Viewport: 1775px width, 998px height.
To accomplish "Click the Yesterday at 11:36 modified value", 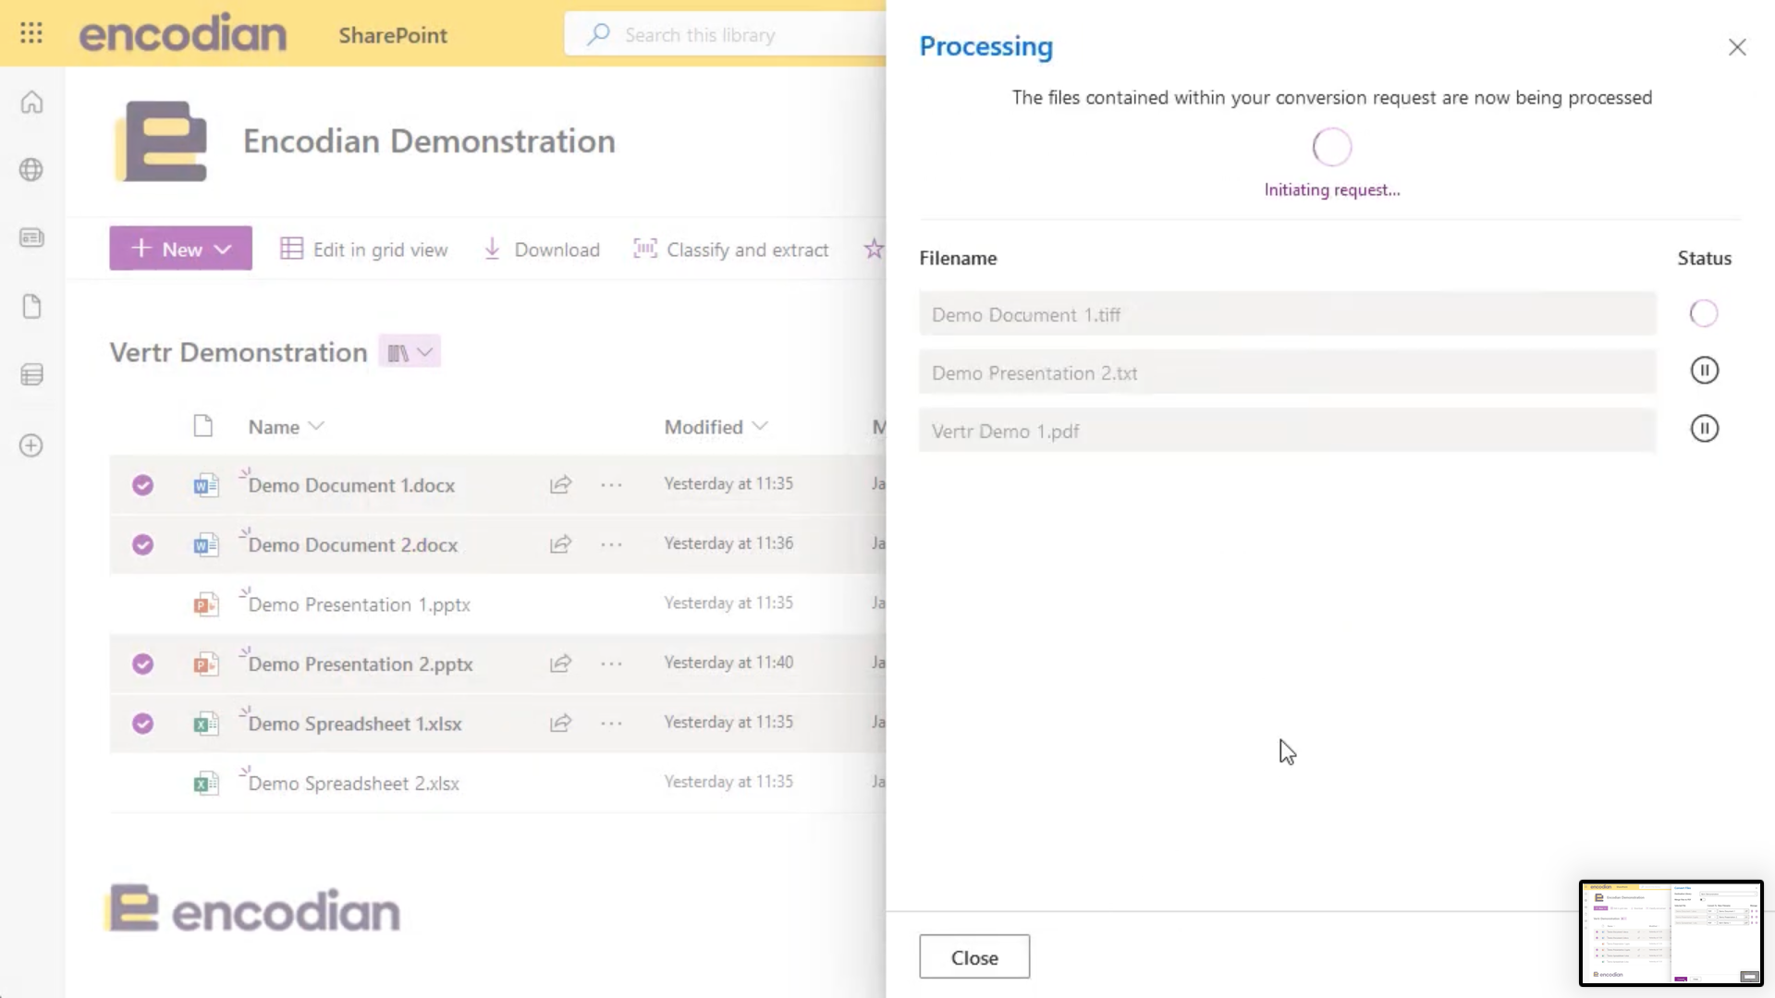I will pyautogui.click(x=728, y=543).
